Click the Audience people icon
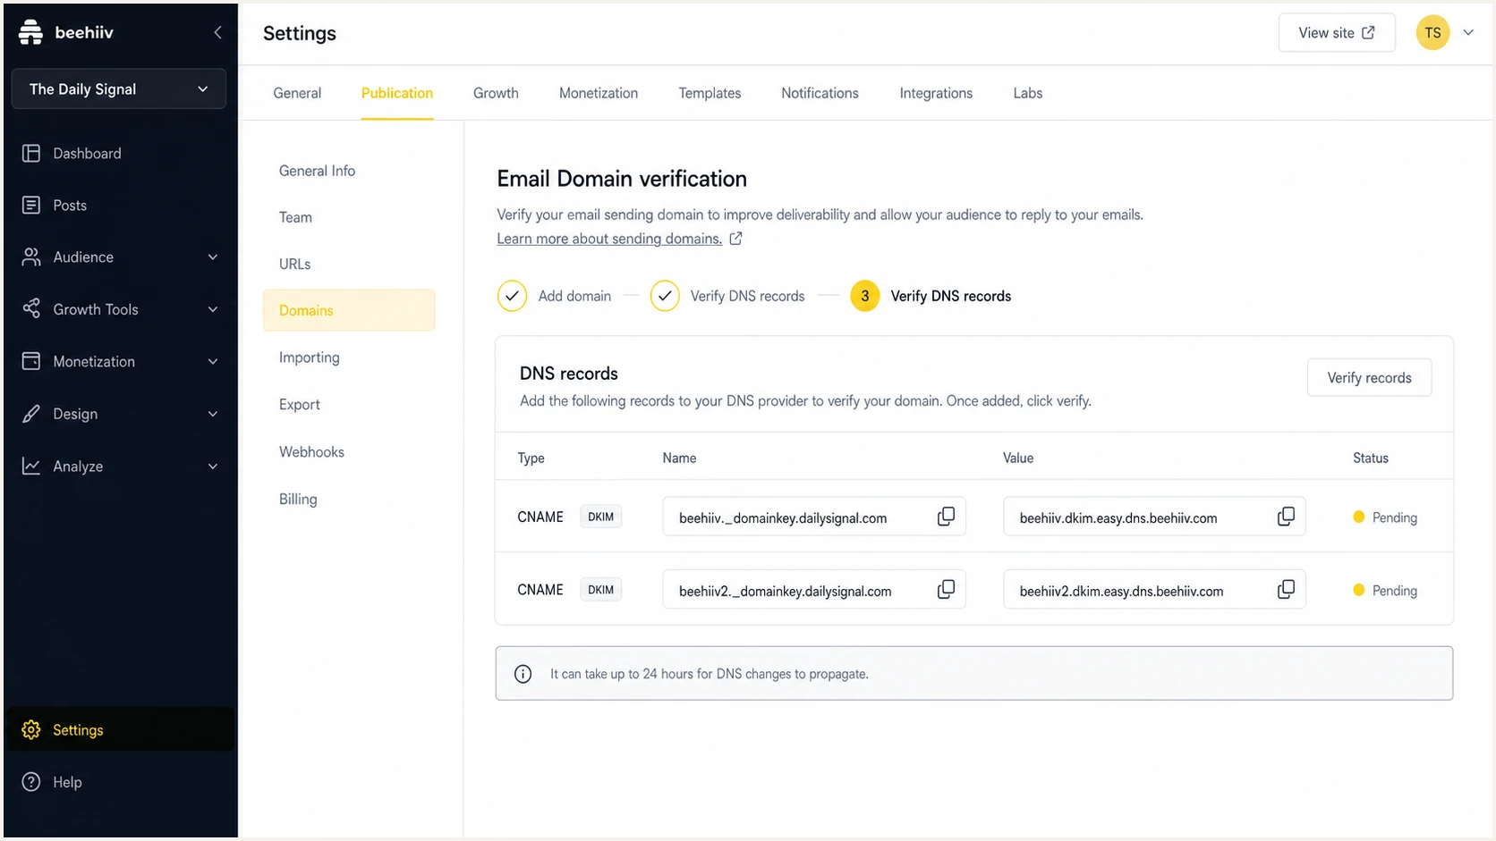 (x=31, y=257)
